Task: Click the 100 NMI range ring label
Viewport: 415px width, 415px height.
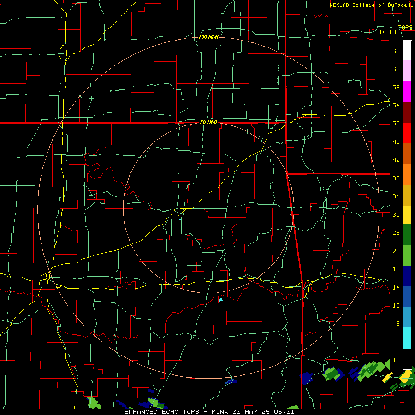Action: point(208,37)
